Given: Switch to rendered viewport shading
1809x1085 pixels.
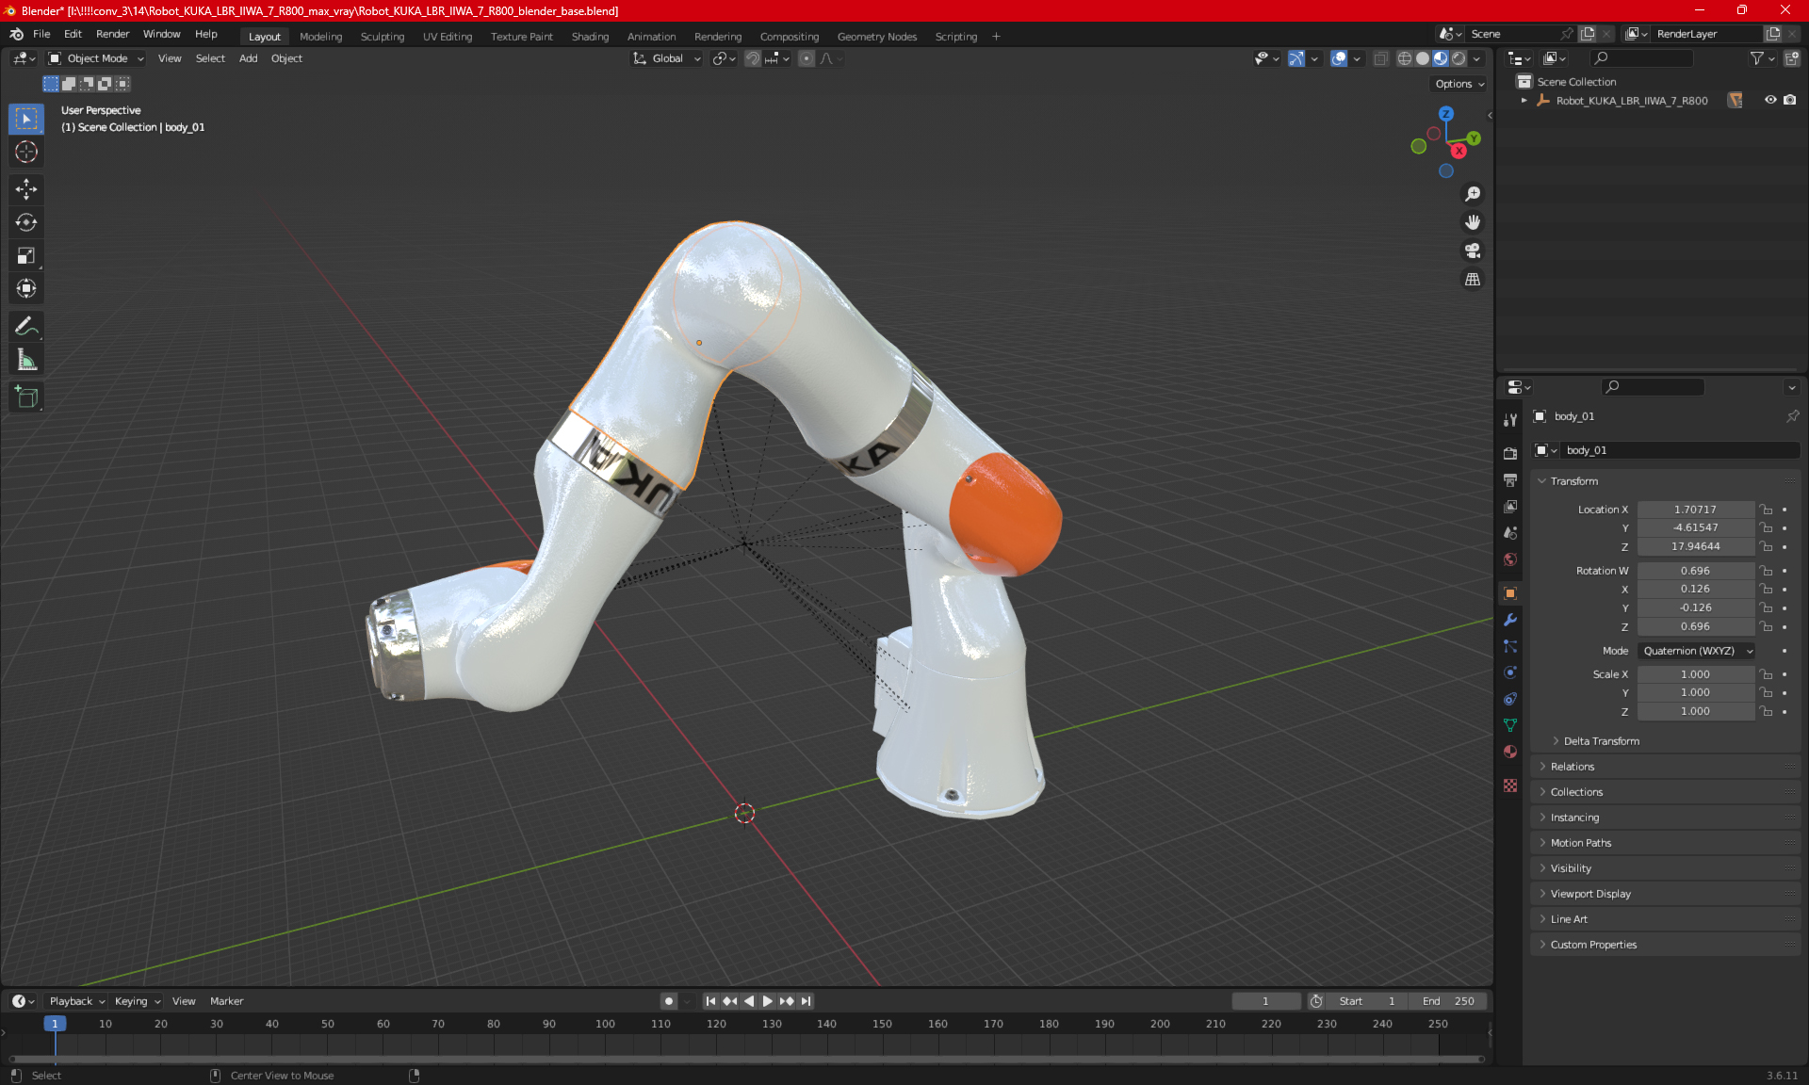Looking at the screenshot, I should click(x=1459, y=58).
